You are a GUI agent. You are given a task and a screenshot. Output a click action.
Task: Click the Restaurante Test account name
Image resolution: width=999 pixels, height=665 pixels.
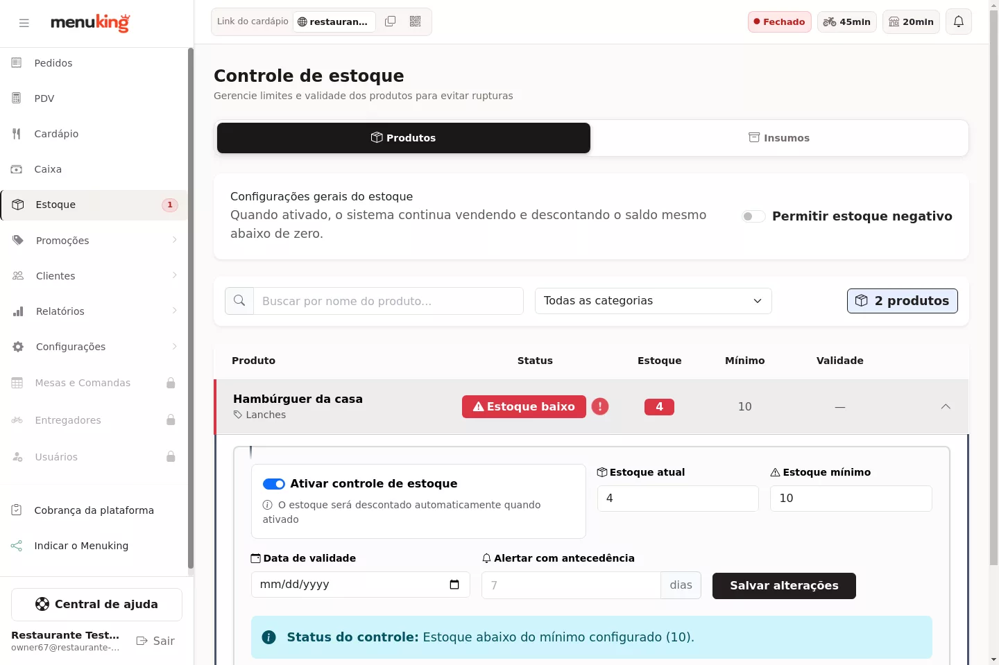point(65,635)
